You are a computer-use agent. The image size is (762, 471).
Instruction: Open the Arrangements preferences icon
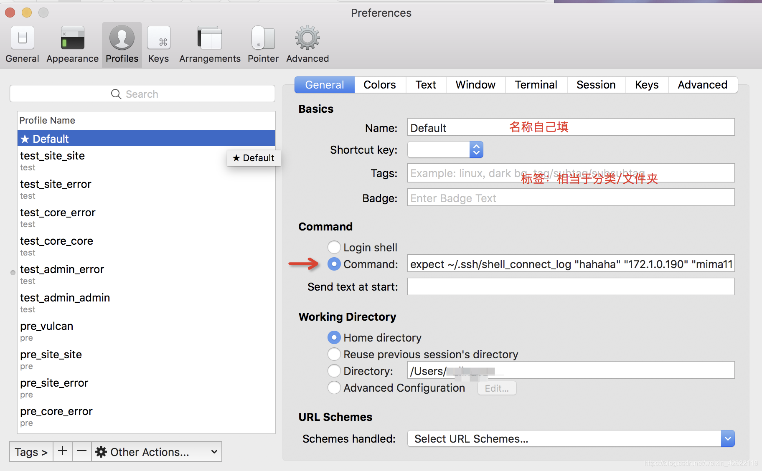[x=210, y=38]
